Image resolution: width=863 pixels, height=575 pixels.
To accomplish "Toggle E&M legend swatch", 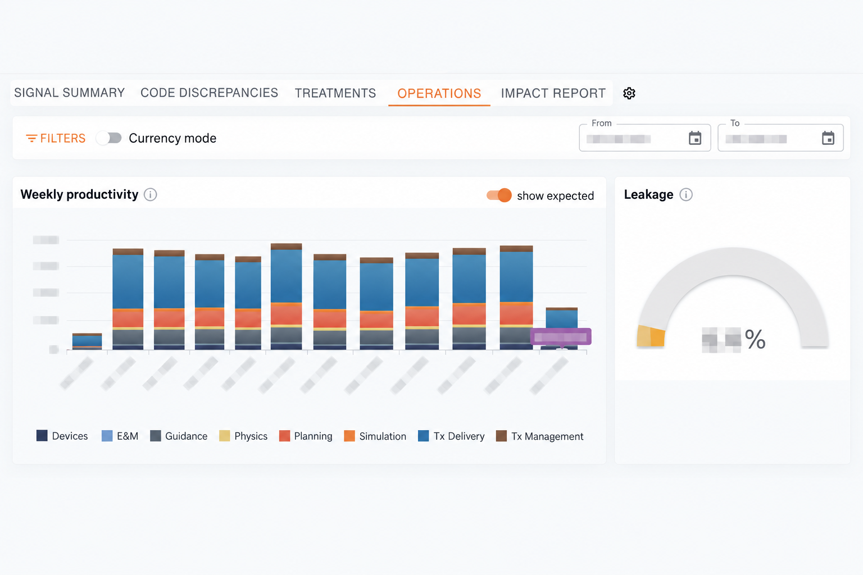I will (x=107, y=436).
